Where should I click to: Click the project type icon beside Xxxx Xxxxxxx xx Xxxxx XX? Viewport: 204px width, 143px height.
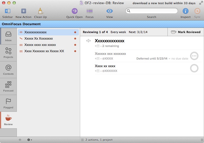[21, 51]
